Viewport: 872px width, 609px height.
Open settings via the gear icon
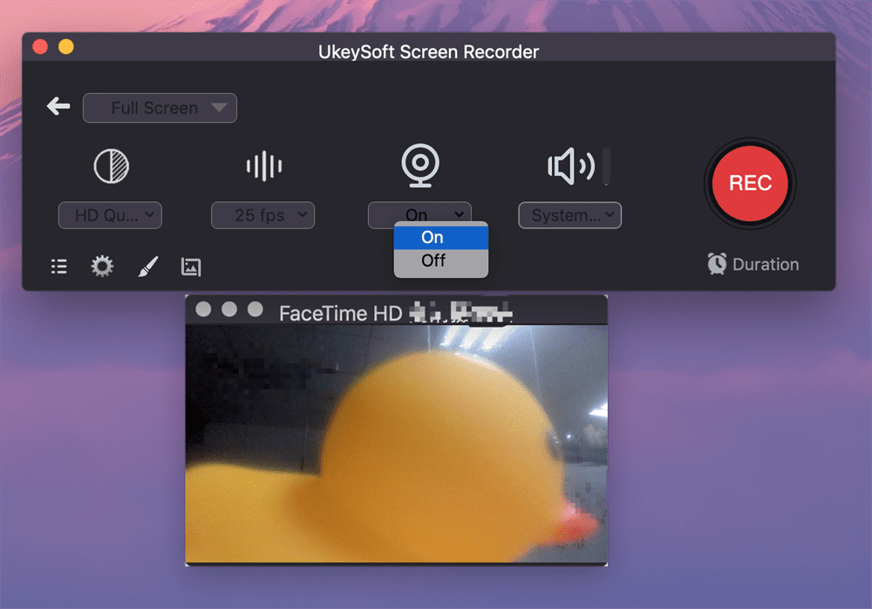[x=102, y=266]
